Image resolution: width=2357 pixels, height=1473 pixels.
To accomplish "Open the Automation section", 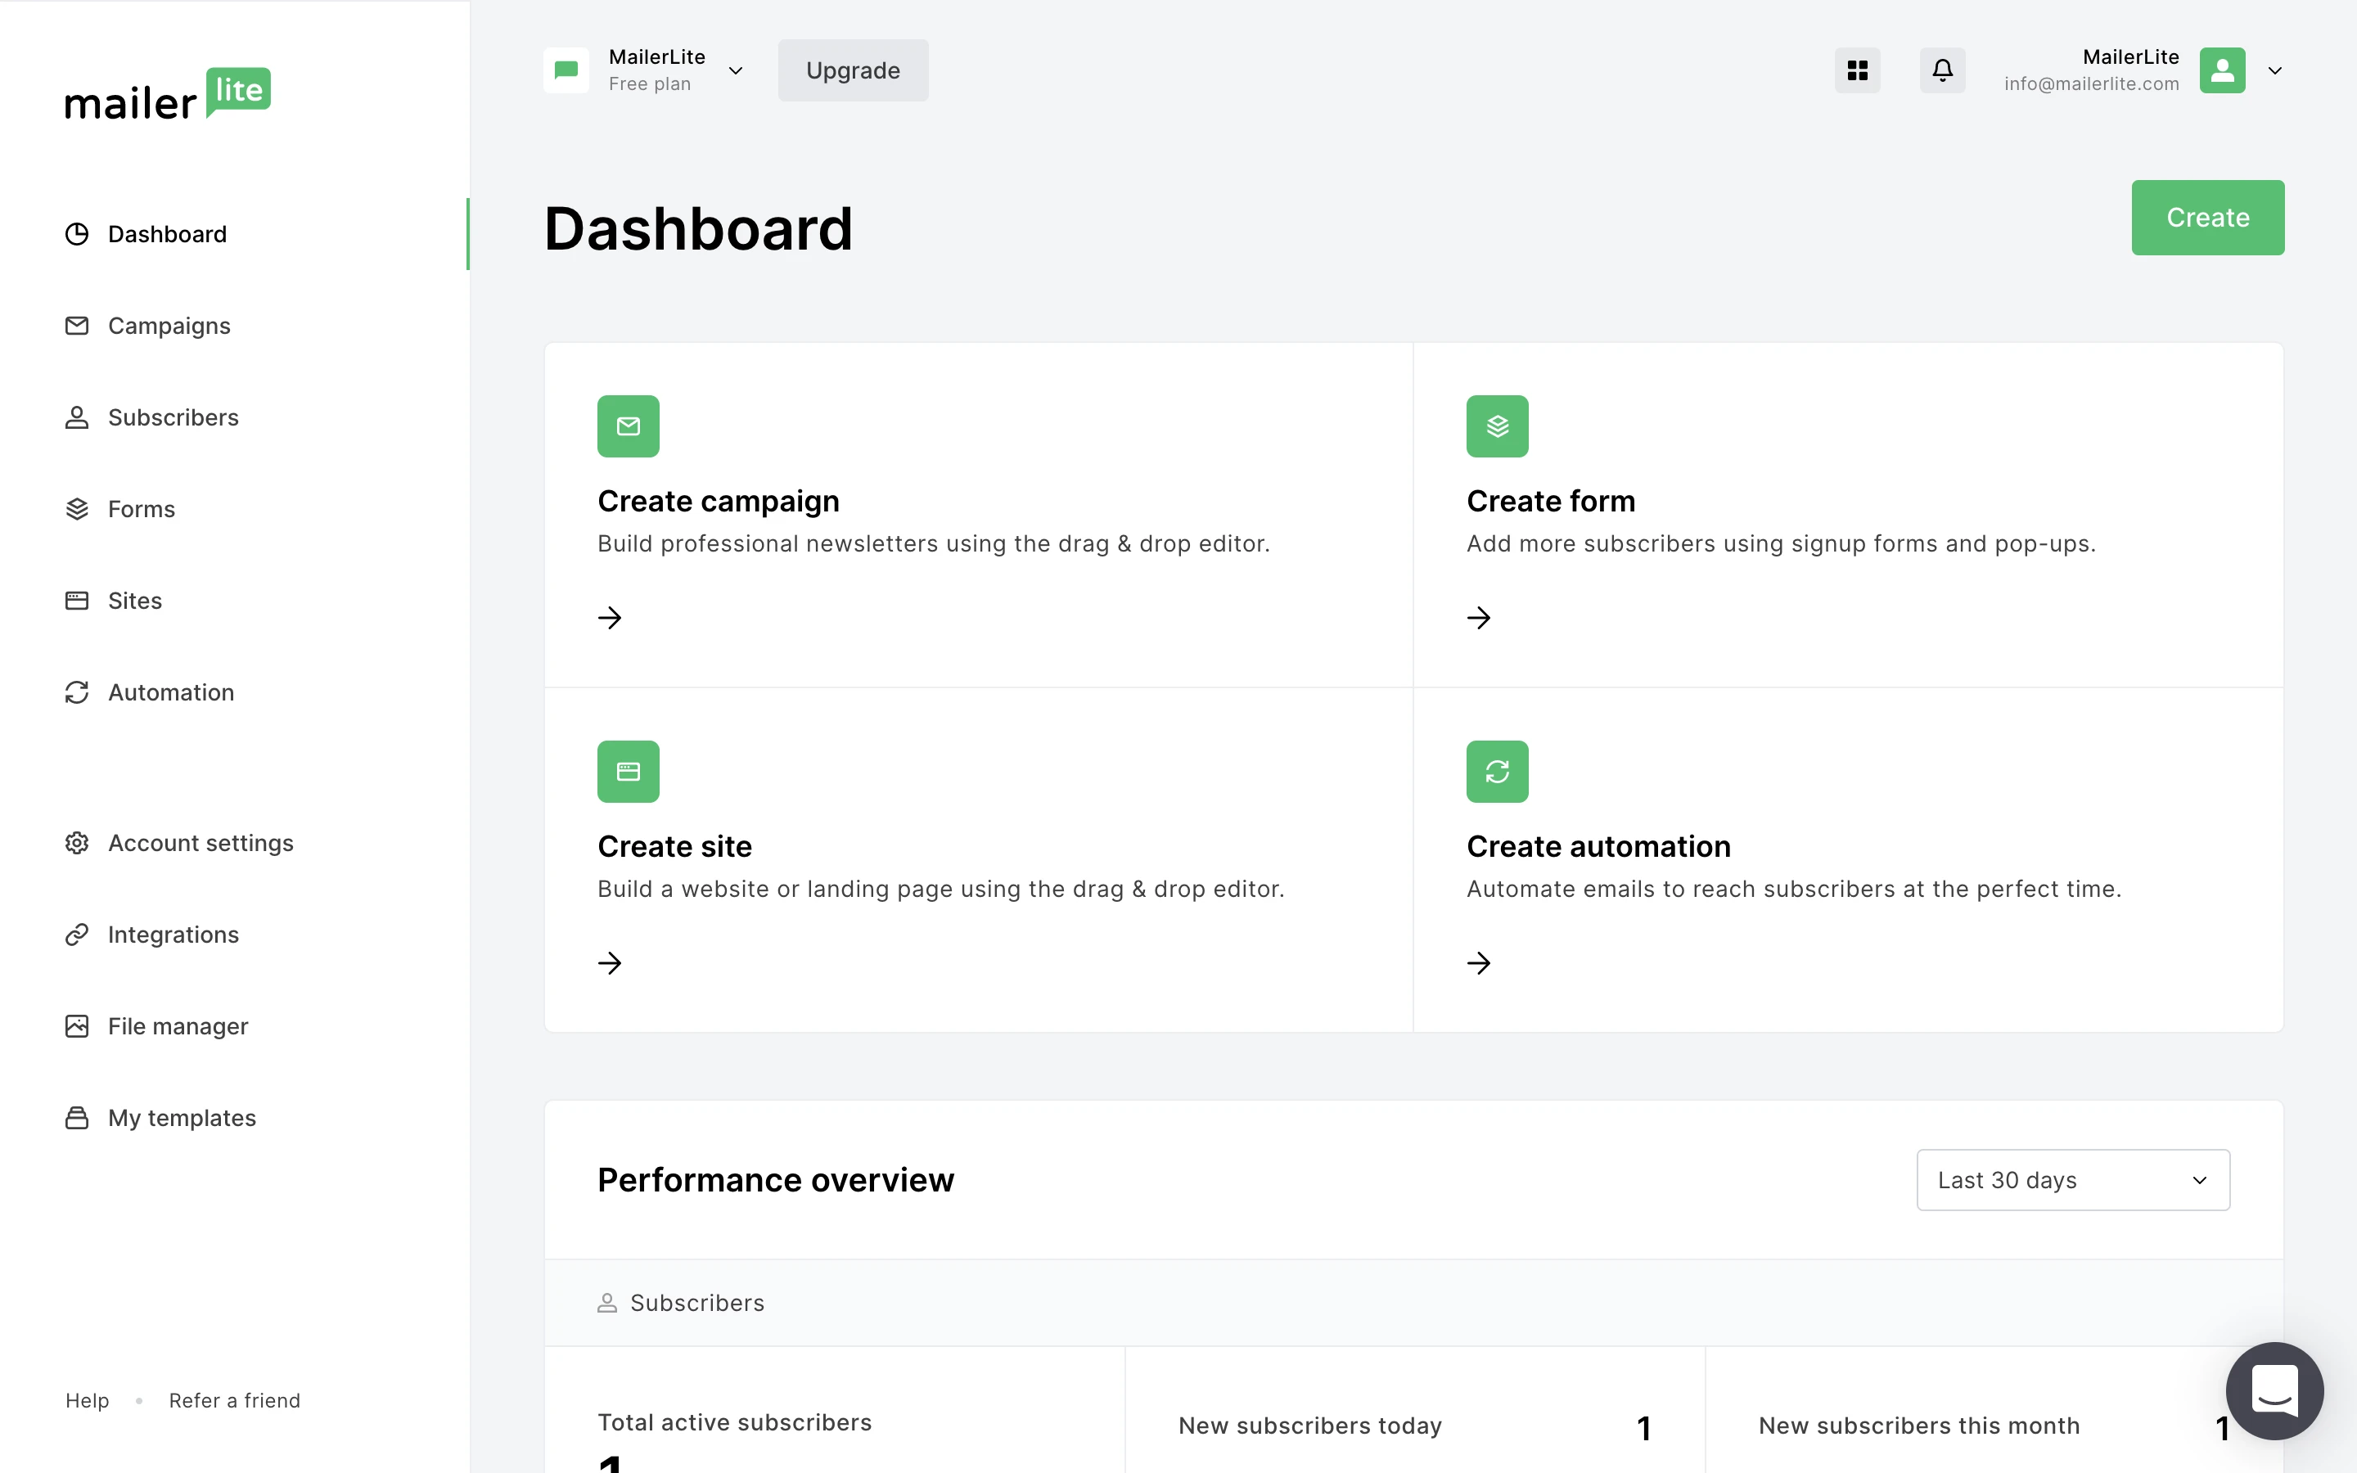I will point(171,691).
